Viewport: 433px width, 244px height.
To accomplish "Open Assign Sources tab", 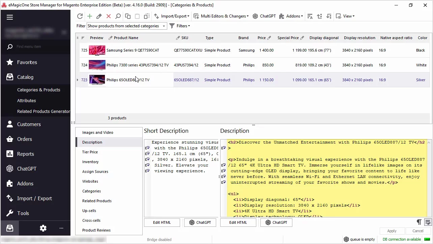I will [109, 172].
